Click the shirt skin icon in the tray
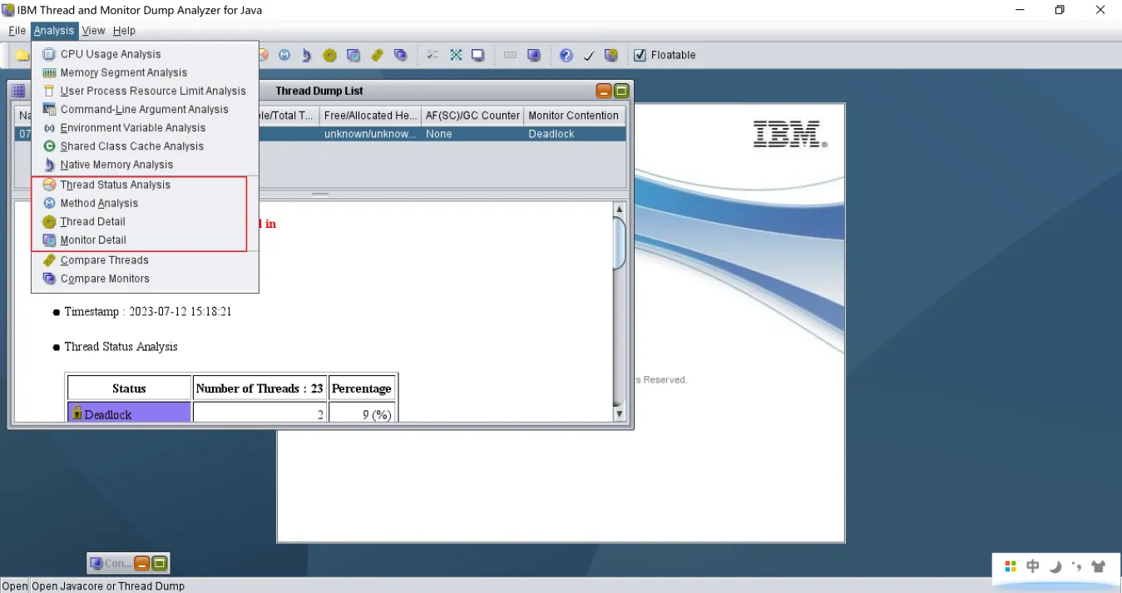Image resolution: width=1122 pixels, height=593 pixels. click(x=1099, y=566)
